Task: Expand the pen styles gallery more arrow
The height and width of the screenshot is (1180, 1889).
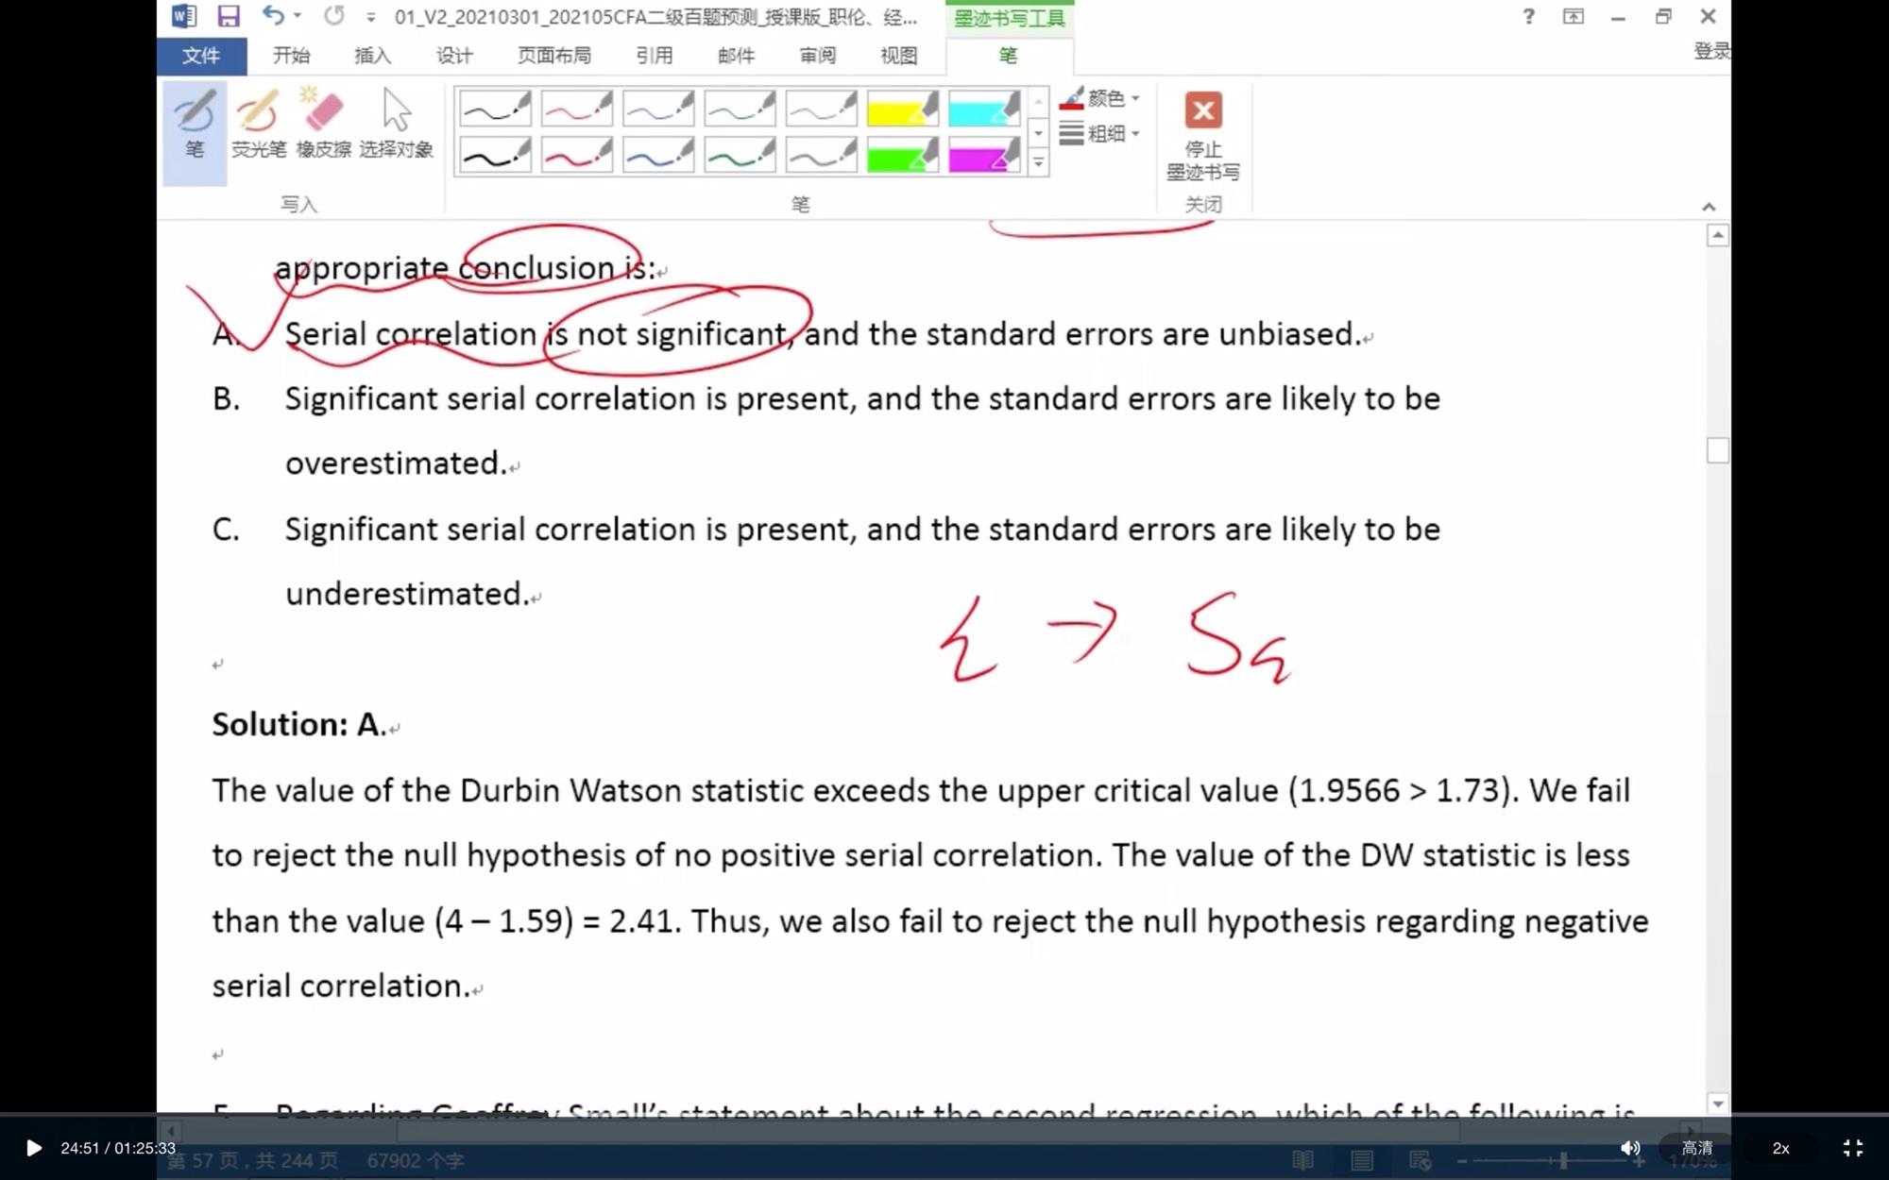Action: coord(1038,164)
